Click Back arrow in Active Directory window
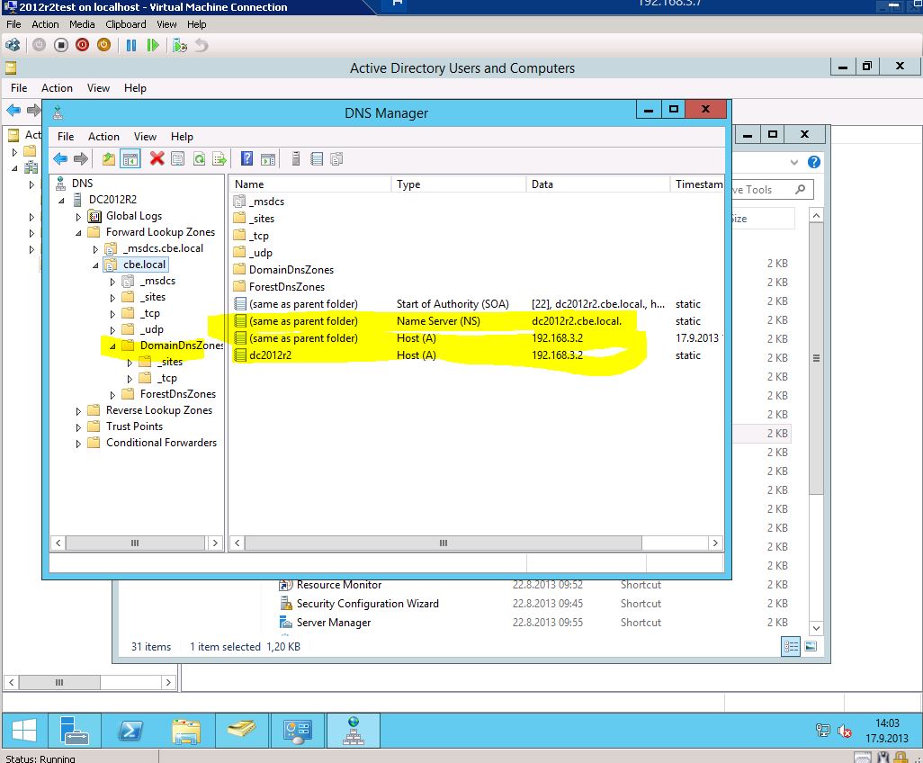Image resolution: width=923 pixels, height=763 pixels. pos(13,110)
